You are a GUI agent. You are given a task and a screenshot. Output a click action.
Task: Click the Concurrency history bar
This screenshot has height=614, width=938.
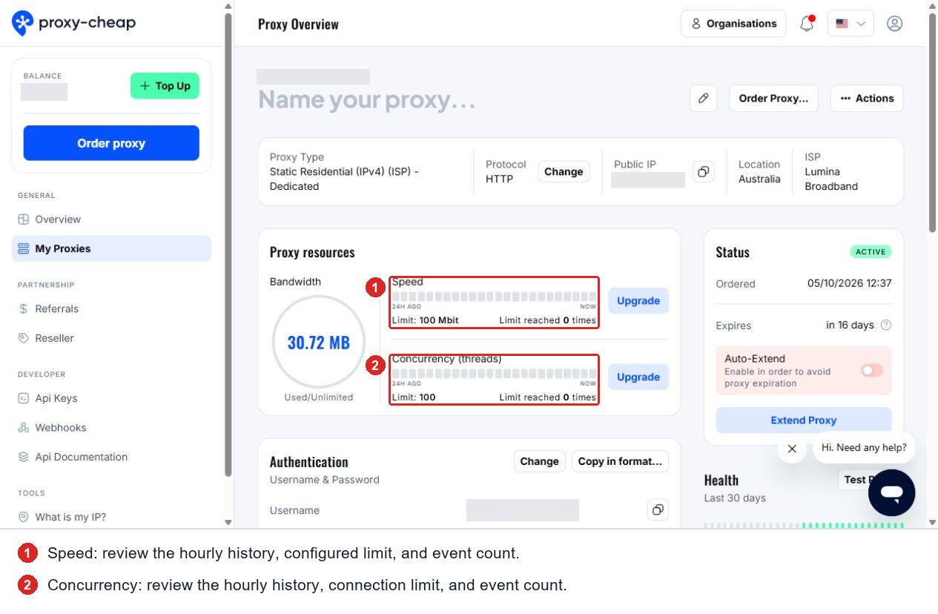click(494, 373)
